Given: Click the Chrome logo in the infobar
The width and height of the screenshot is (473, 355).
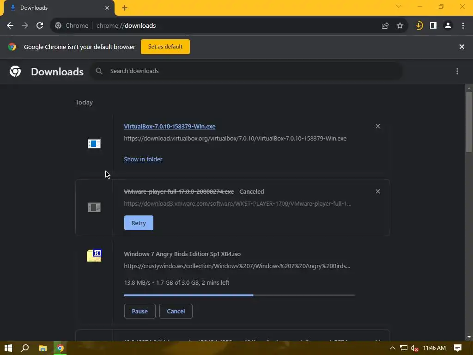Looking at the screenshot, I should [12, 47].
